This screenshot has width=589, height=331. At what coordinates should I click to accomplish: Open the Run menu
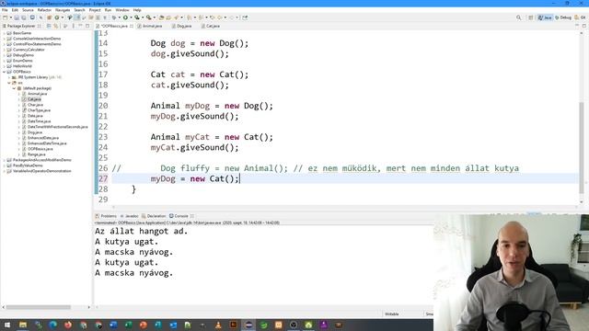[x=109, y=10]
